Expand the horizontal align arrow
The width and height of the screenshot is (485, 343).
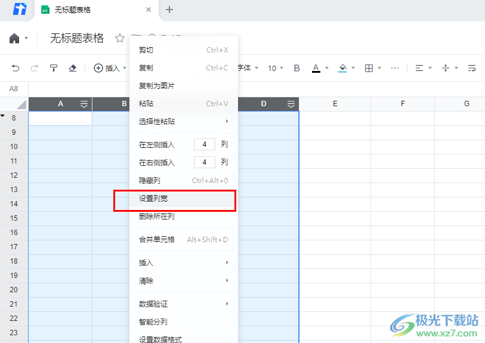tap(430, 68)
